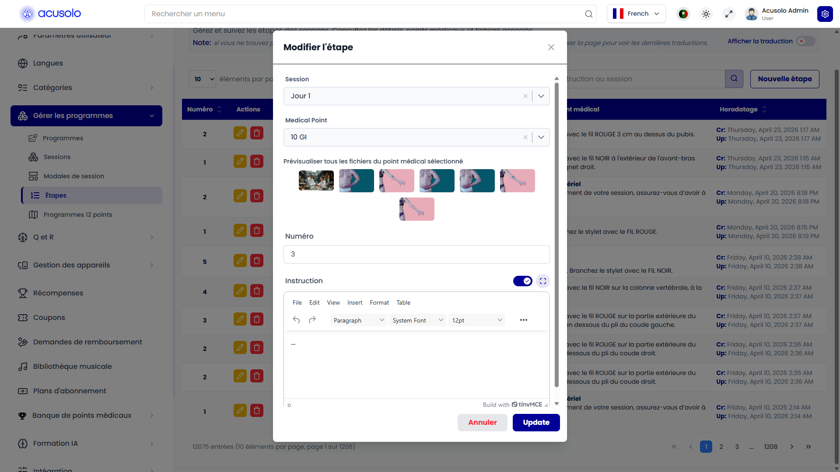Viewport: 840px width, 472px height.
Task: Open the Format menu in the editor
Action: click(x=379, y=302)
